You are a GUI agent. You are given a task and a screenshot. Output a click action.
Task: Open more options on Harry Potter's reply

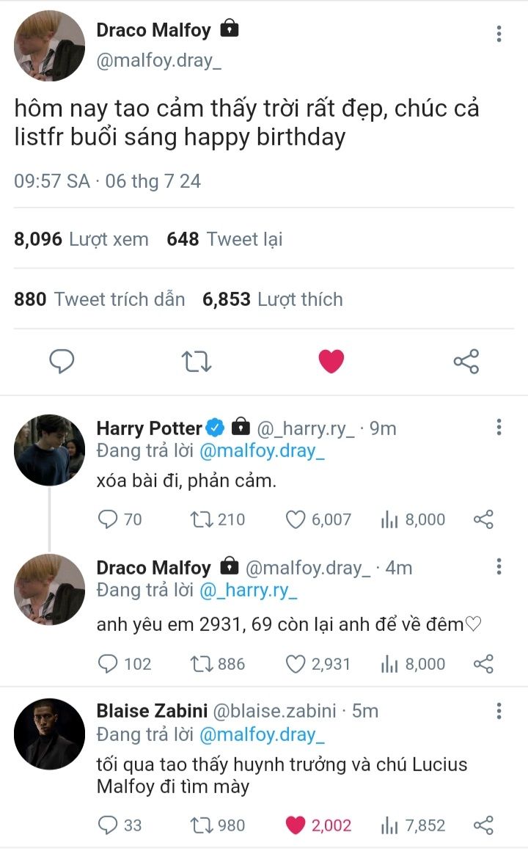(x=499, y=428)
